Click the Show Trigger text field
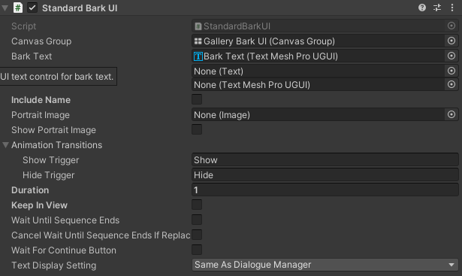462x276 pixels. pyautogui.click(x=325, y=160)
